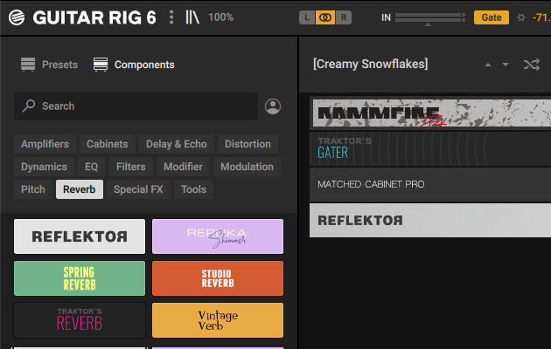Click the gate threshold value
Viewport: 551px width, 349px height.
coord(541,17)
